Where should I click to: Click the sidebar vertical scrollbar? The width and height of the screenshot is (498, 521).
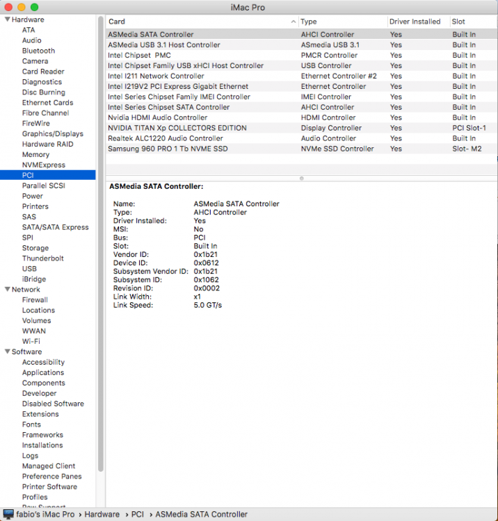[x=101, y=244]
